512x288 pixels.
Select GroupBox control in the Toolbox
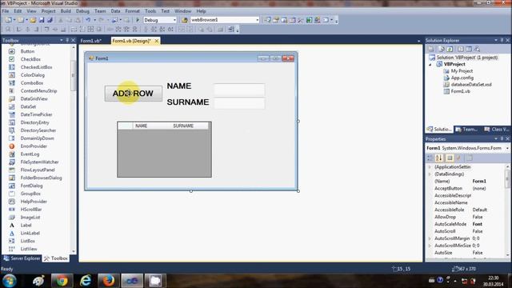30,194
